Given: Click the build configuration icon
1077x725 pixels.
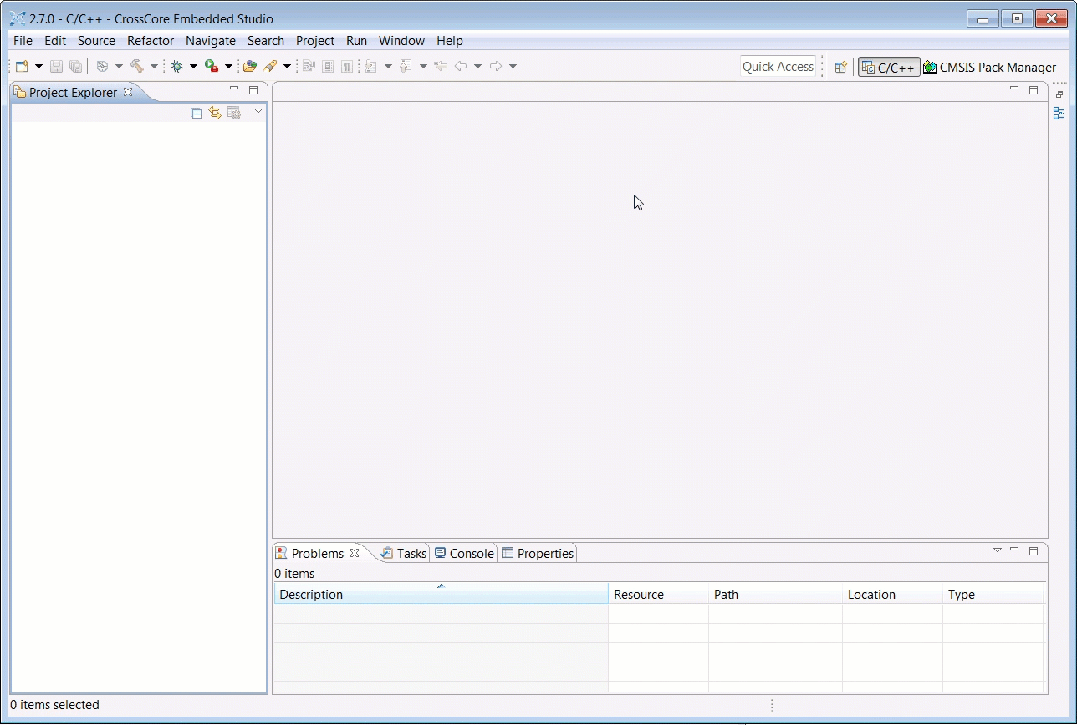Looking at the screenshot, I should [102, 66].
